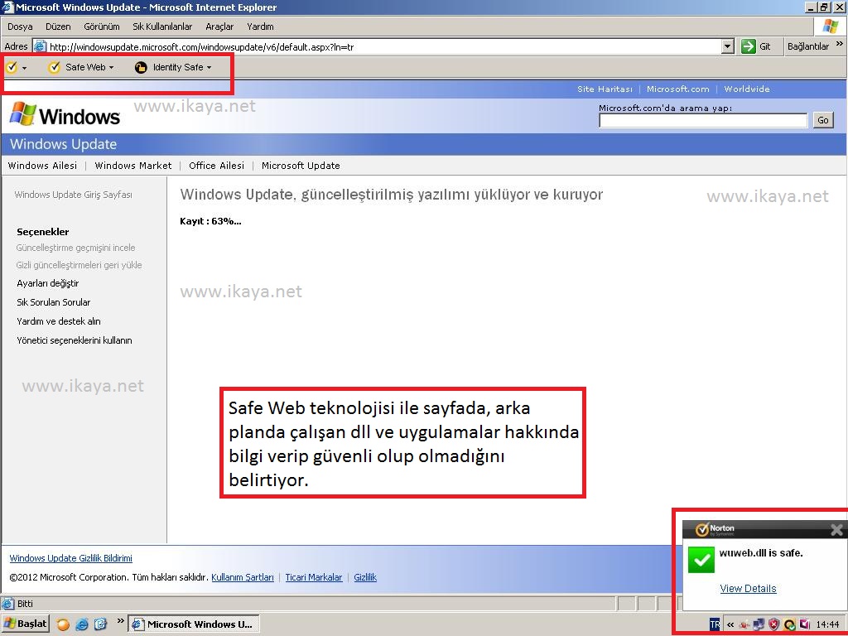Screen dimensions: 848x636
Task: Open Windows Update Giriş Sayfası sidebar link
Action: click(73, 195)
